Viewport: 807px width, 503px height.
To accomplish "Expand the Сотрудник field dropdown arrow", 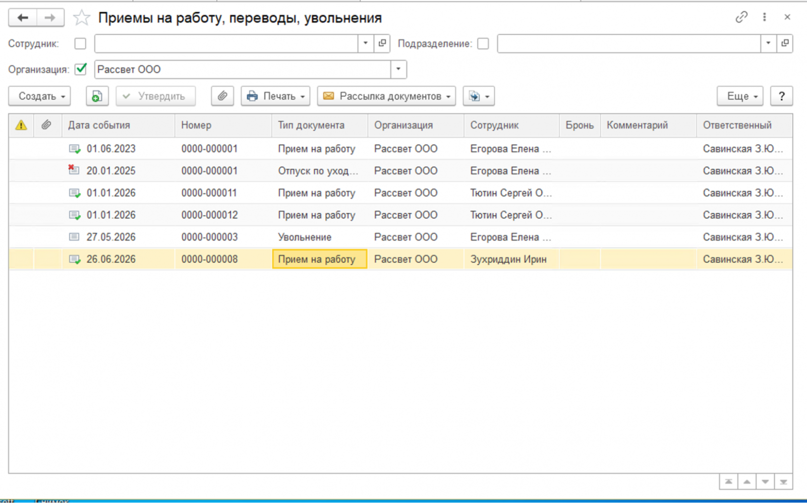I will tap(366, 43).
